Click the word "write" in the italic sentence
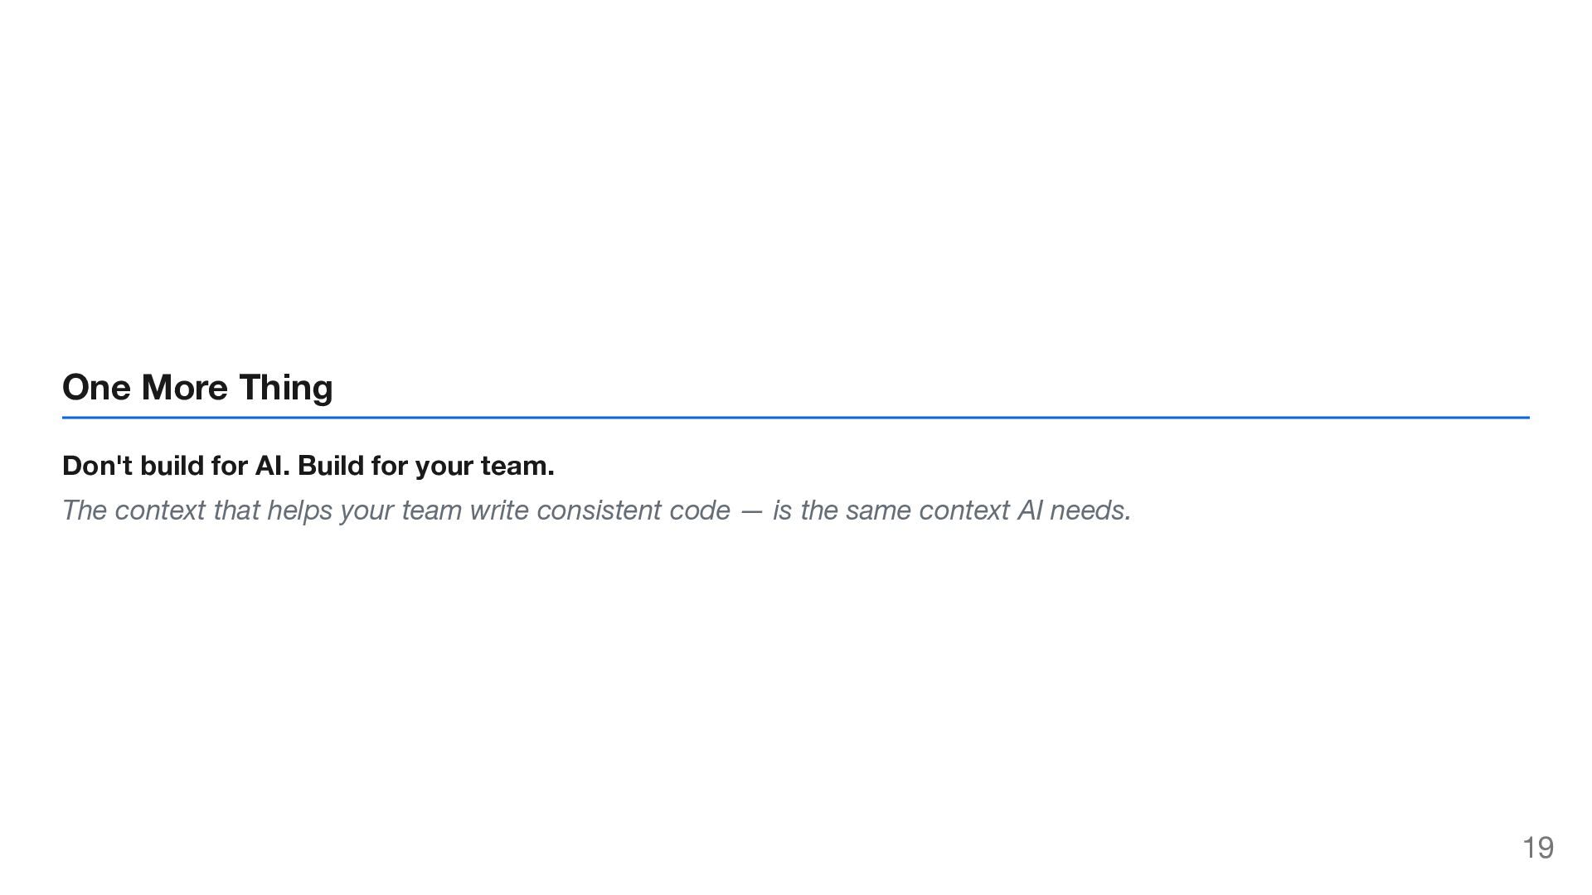Viewport: 1592px width, 895px height. click(x=498, y=510)
